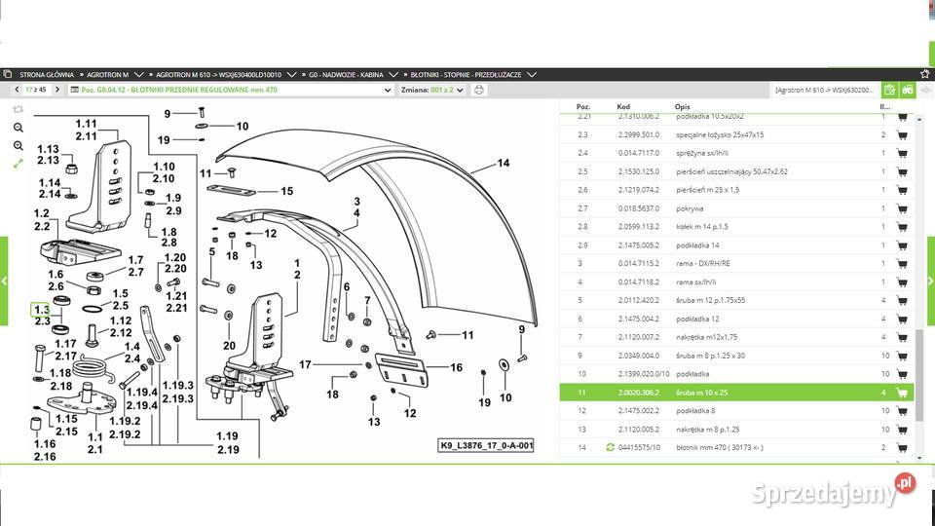Image resolution: width=935 pixels, height=526 pixels.
Task: Click the left green side panel arrow
Action: 4,281
